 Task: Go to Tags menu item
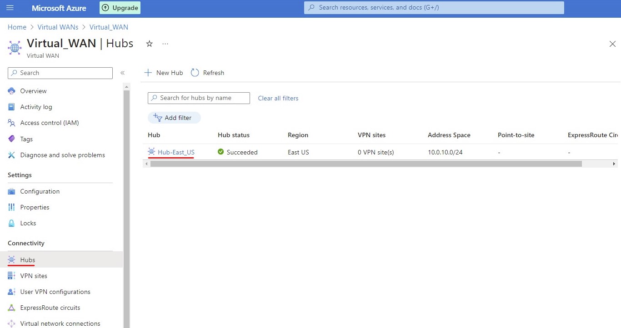point(26,139)
